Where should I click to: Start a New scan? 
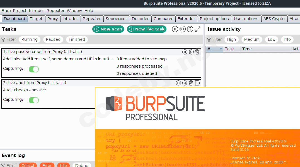tap(108, 29)
